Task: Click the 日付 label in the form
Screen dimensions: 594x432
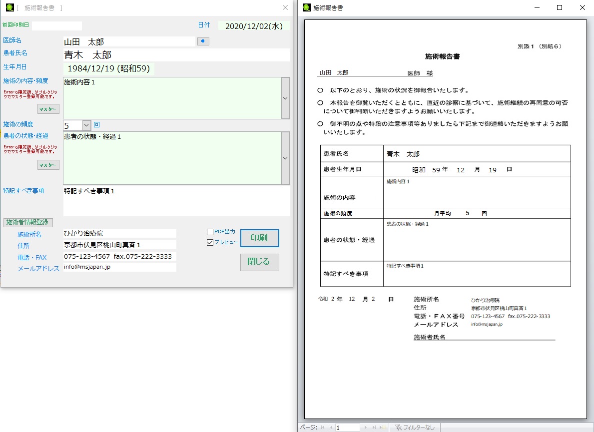Action: point(204,24)
